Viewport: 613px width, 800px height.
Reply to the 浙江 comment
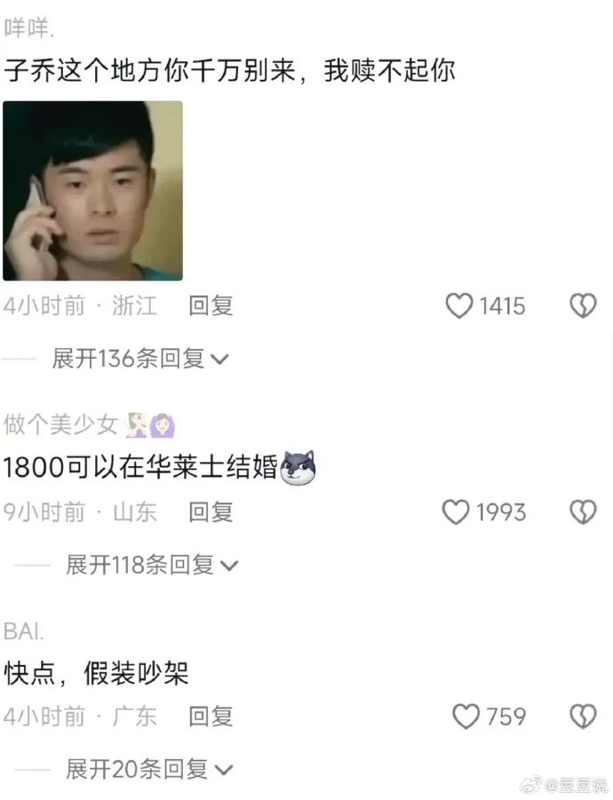coord(211,305)
